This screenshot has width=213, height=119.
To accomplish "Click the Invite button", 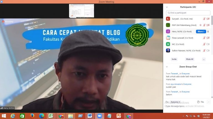I will coord(174,59).
